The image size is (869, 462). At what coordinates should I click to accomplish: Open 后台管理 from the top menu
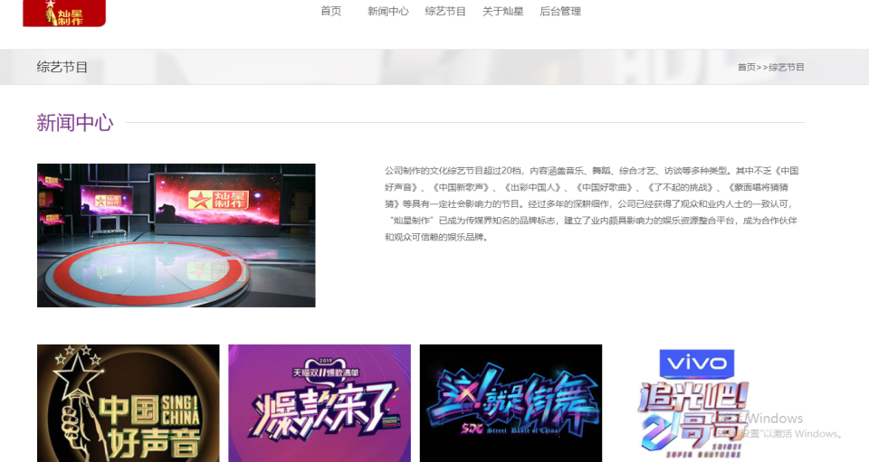tap(560, 11)
